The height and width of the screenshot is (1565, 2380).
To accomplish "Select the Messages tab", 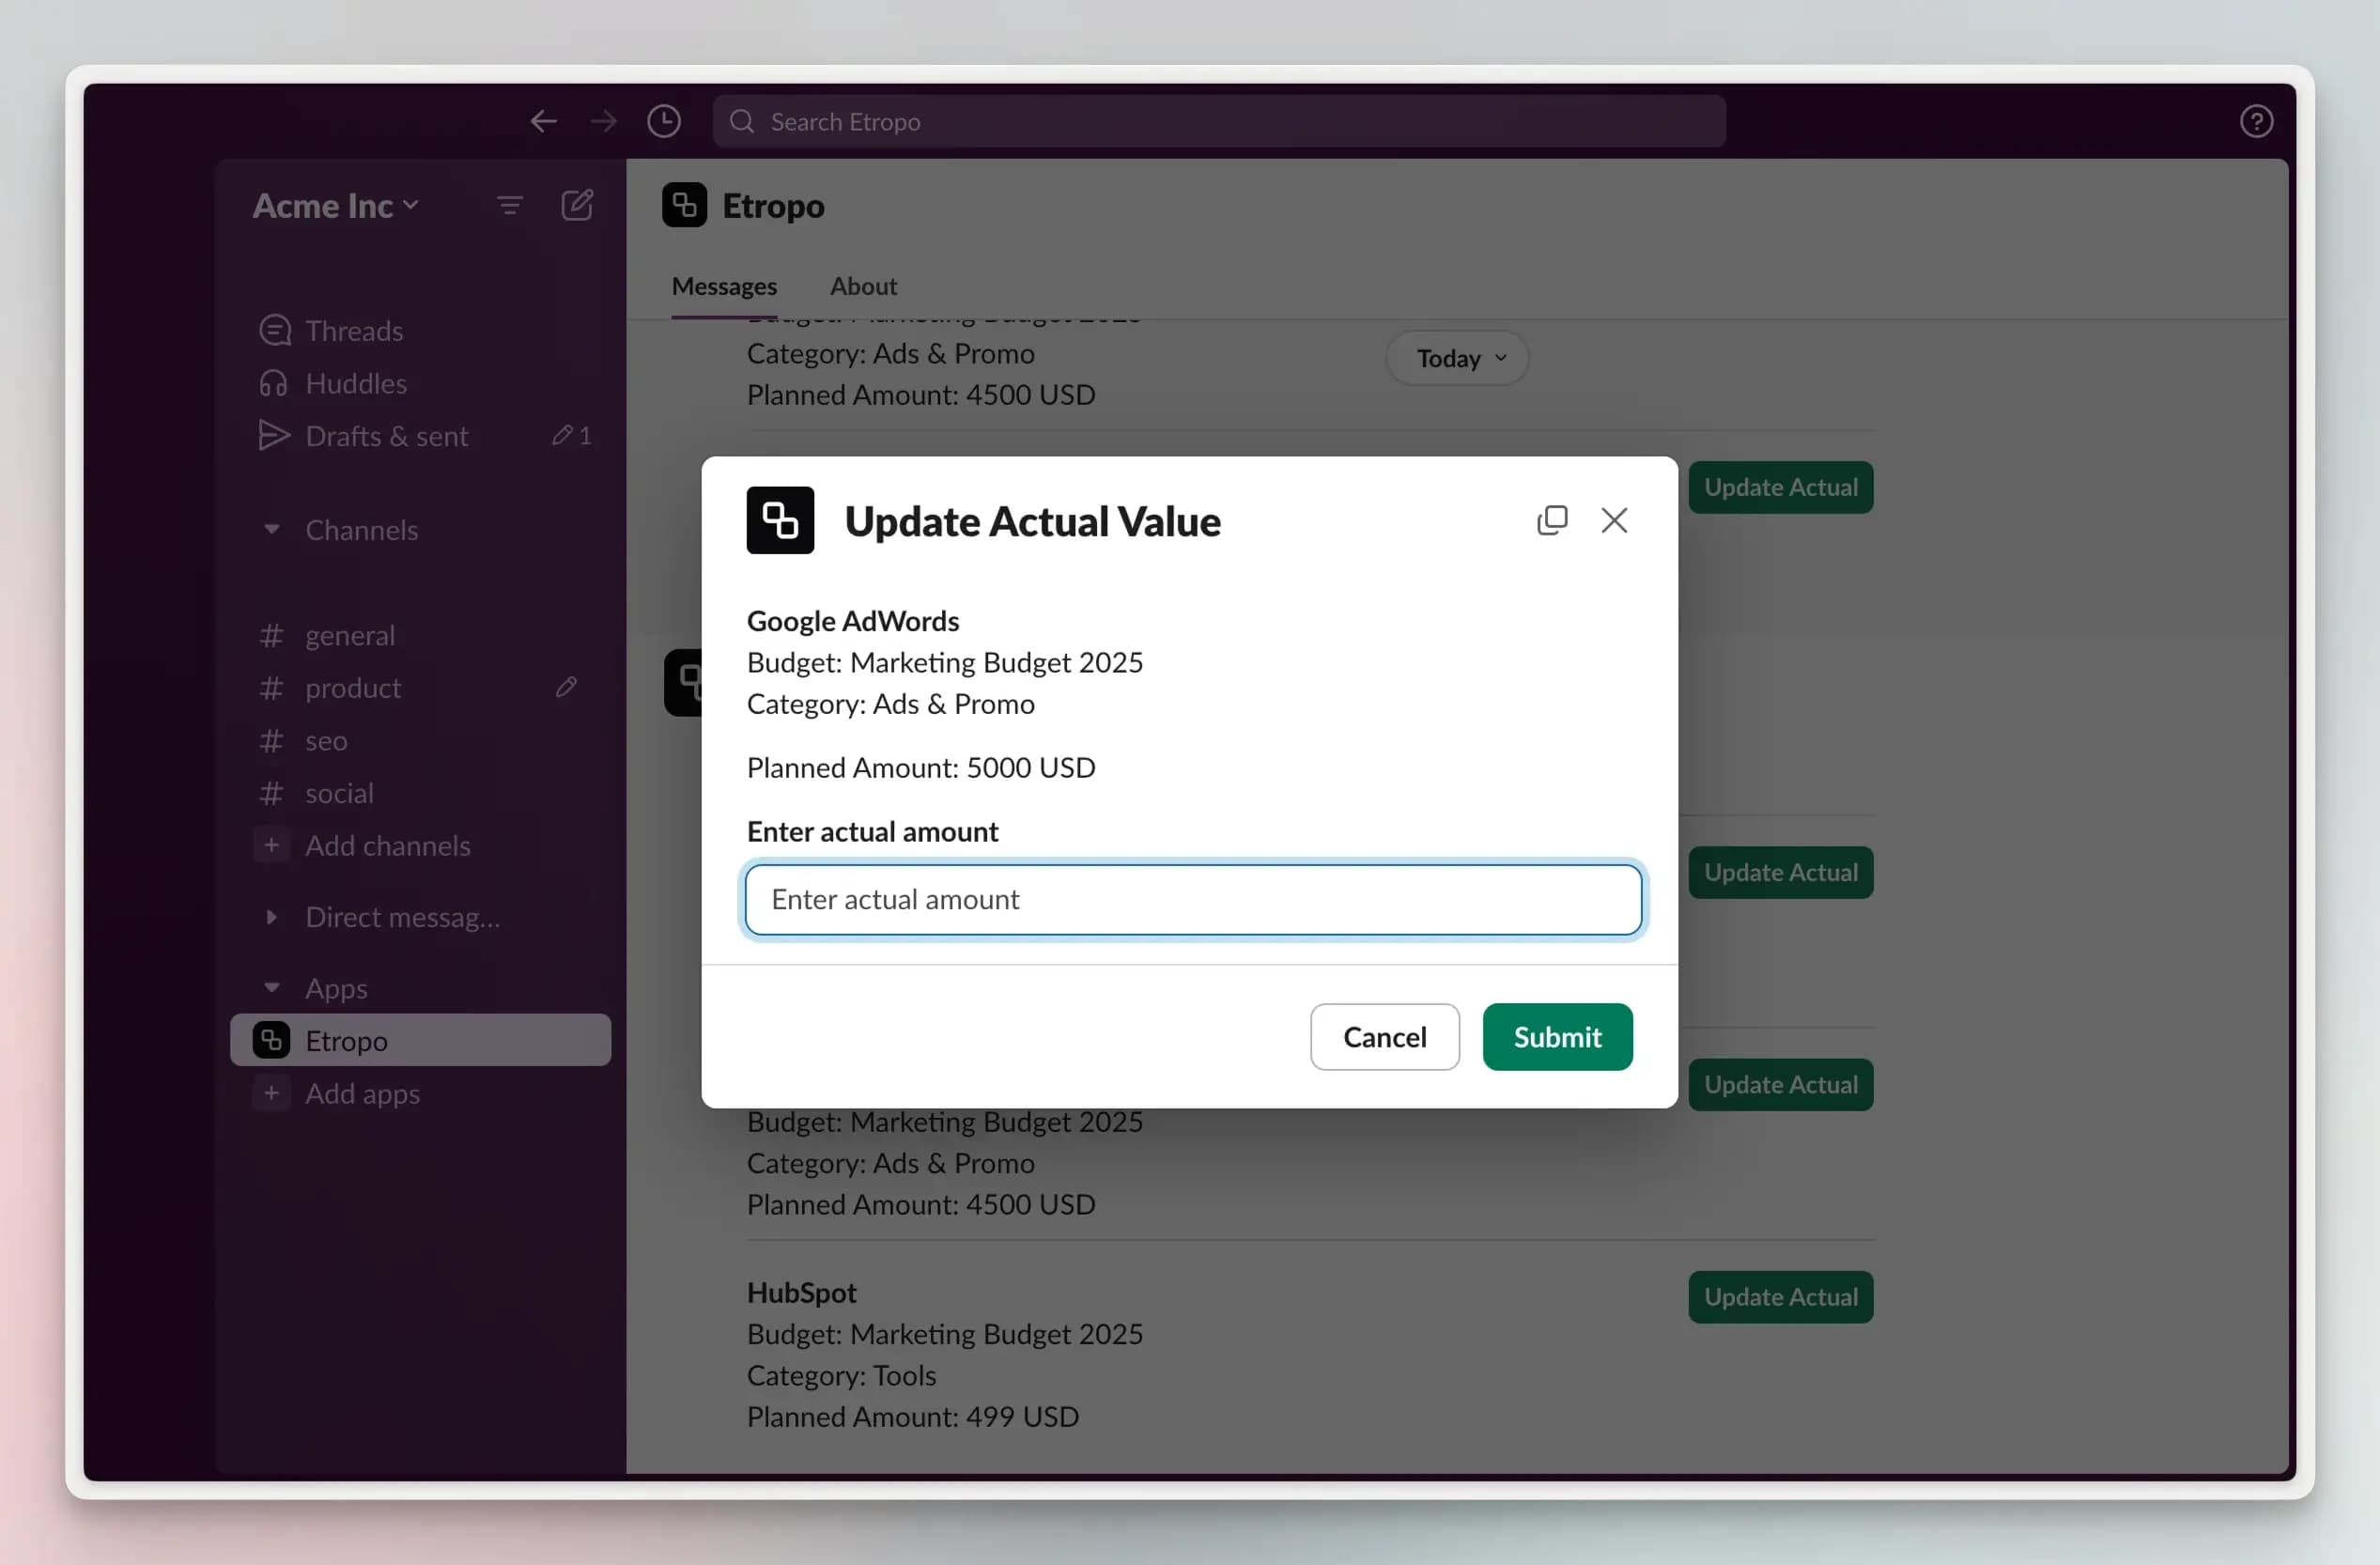I will coord(725,285).
